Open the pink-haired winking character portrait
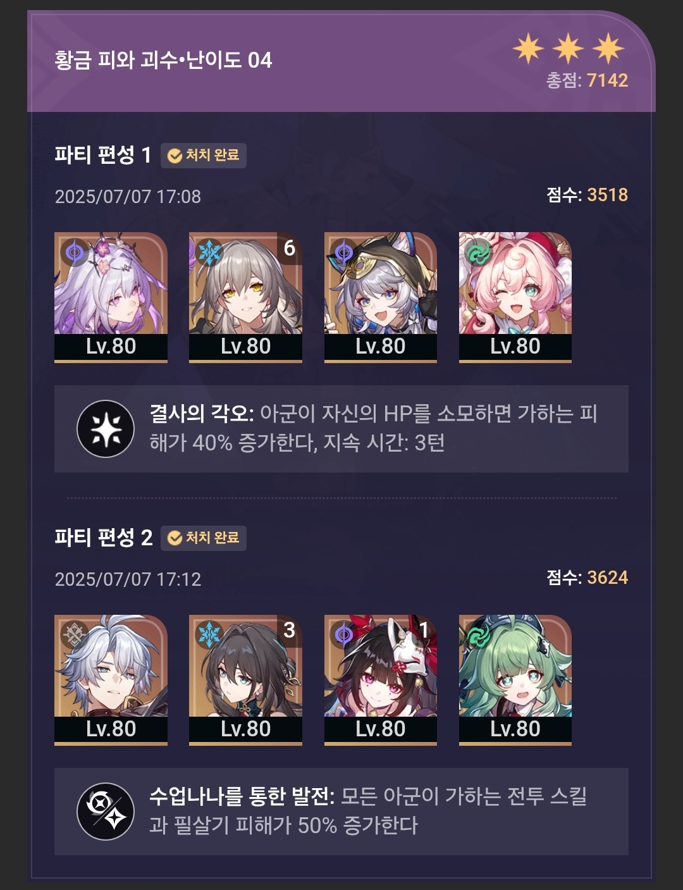The width and height of the screenshot is (683, 890). (x=515, y=297)
